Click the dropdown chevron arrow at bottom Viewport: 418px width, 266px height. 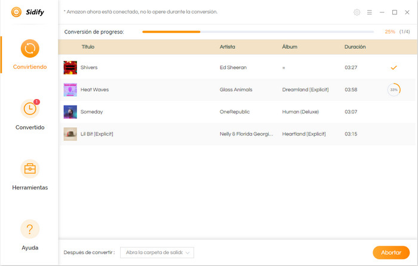[188, 253]
